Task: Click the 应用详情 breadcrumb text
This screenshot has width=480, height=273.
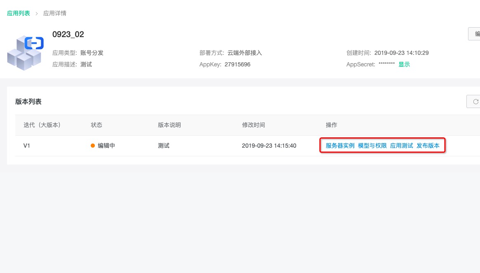Action: tap(55, 13)
